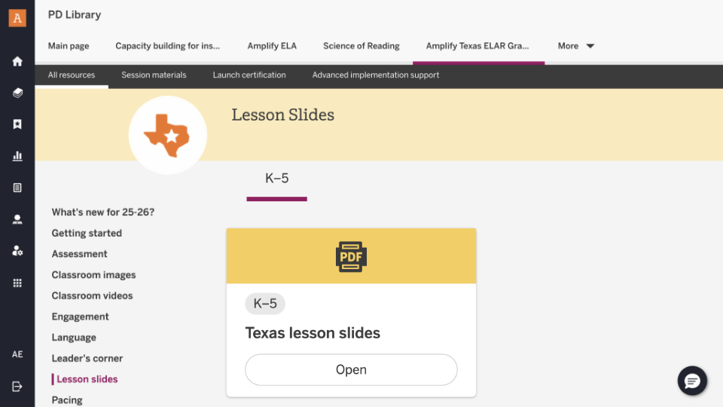
Task: Open the person icon in sidebar
Action: 17,220
